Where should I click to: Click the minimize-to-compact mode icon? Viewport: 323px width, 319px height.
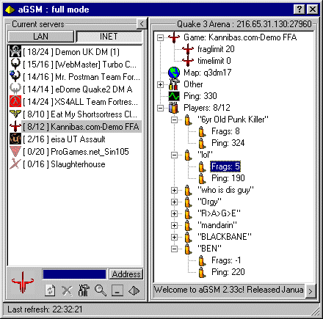pyautogui.click(x=117, y=290)
